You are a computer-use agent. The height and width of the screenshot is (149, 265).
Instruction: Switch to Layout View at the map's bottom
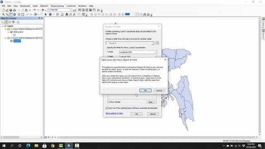click(x=48, y=137)
